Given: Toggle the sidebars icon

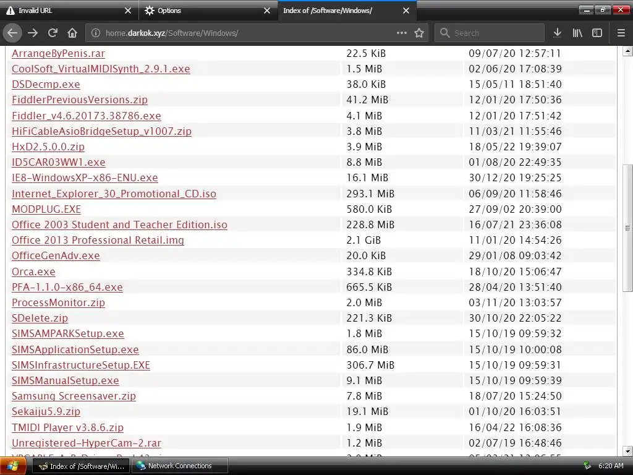Looking at the screenshot, I should click(x=597, y=33).
